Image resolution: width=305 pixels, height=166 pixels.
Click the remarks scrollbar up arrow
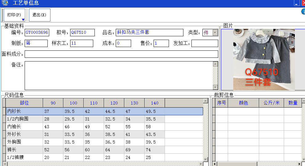click(215, 64)
